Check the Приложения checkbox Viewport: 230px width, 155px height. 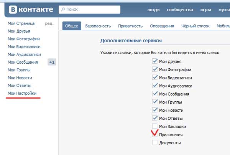155,135
